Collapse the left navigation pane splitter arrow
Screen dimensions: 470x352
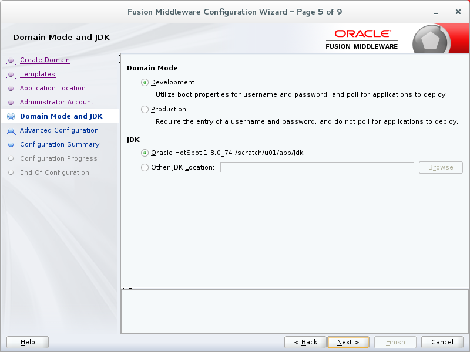[x=120, y=55]
